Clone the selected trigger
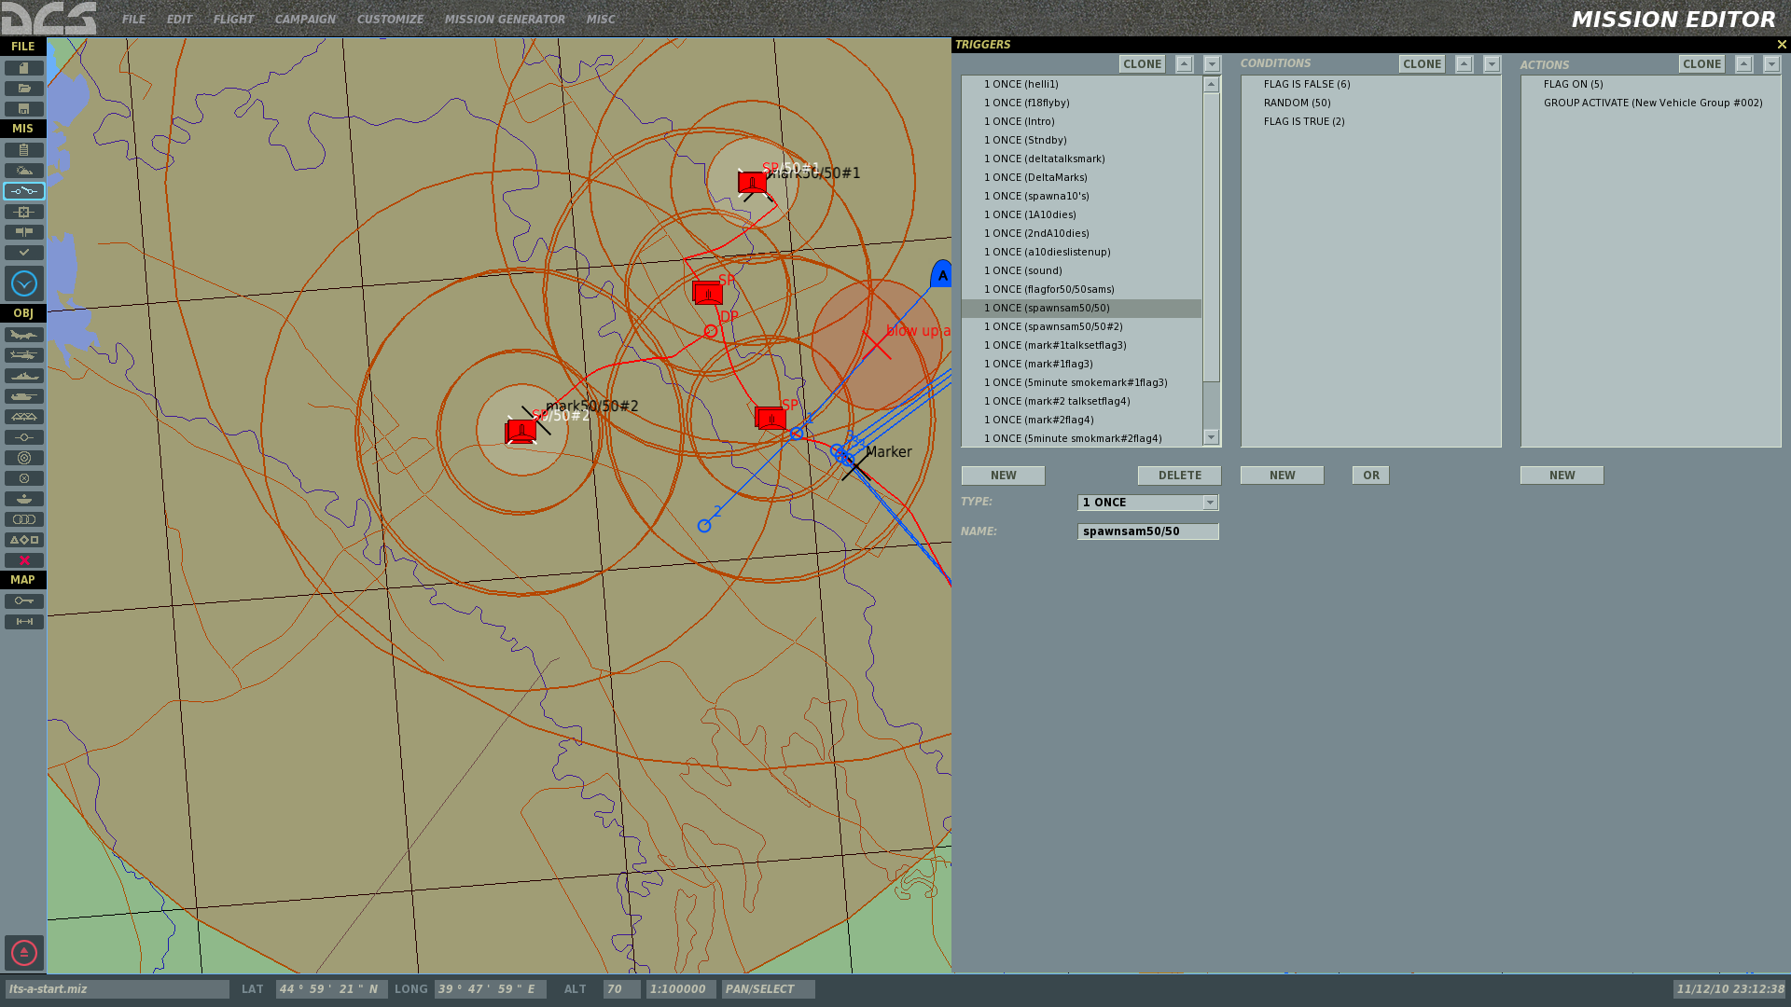Viewport: 1791px width, 1007px height. (1143, 64)
